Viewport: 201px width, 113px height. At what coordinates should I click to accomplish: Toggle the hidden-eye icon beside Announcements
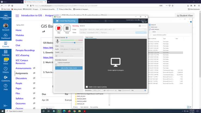[34, 68]
